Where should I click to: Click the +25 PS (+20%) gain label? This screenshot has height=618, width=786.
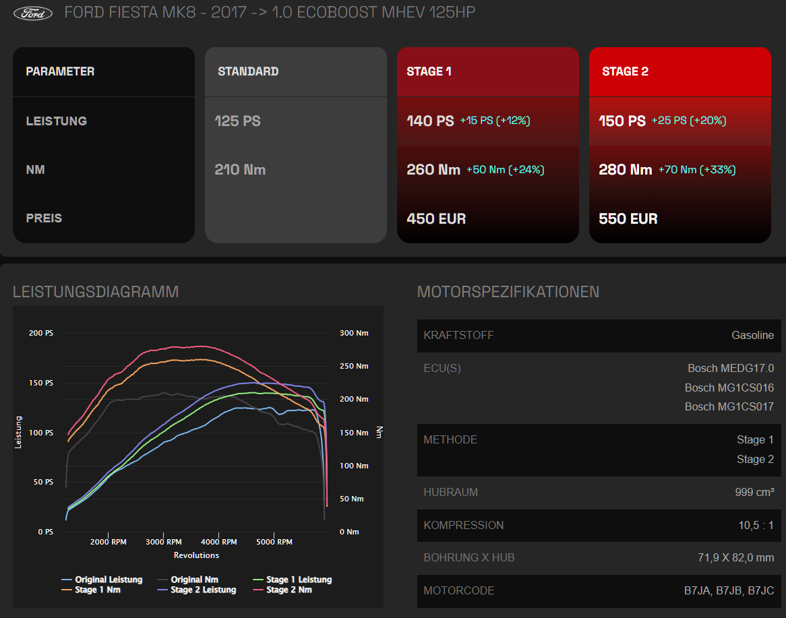689,121
